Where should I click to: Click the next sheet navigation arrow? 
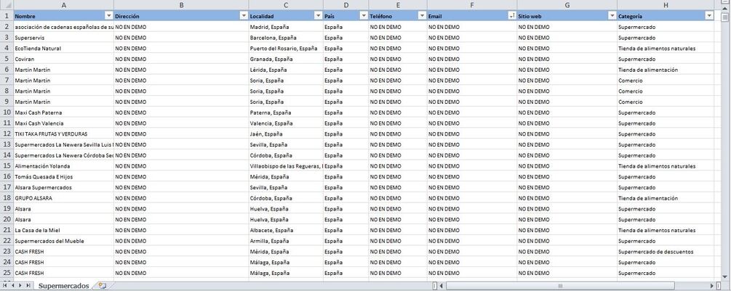[20, 285]
